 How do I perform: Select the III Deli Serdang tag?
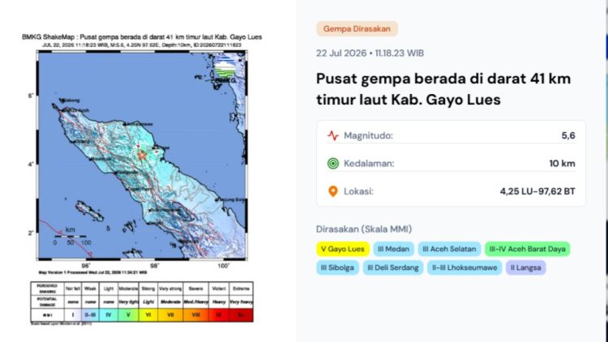click(x=393, y=267)
